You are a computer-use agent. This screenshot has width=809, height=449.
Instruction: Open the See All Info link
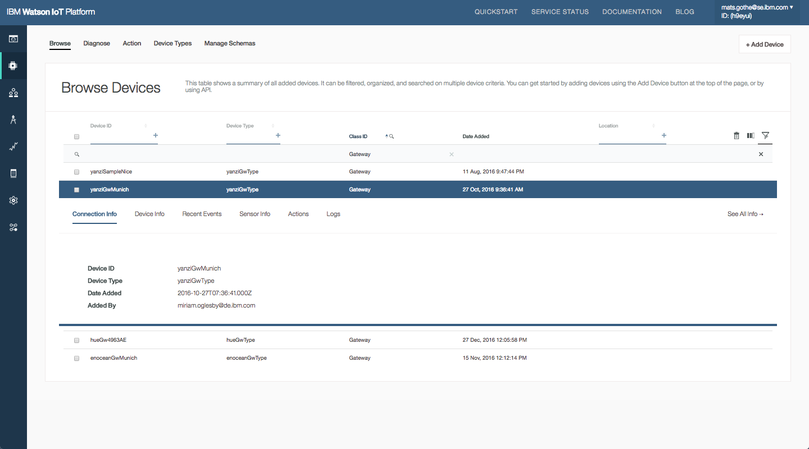click(746, 214)
